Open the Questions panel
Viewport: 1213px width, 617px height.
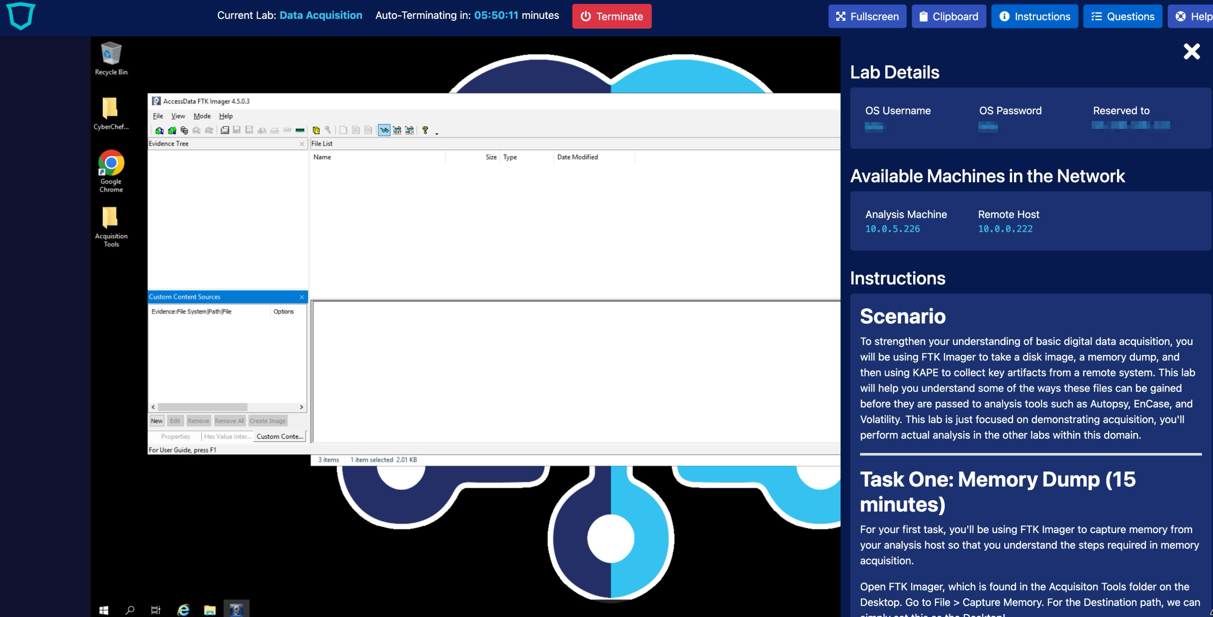coord(1123,16)
